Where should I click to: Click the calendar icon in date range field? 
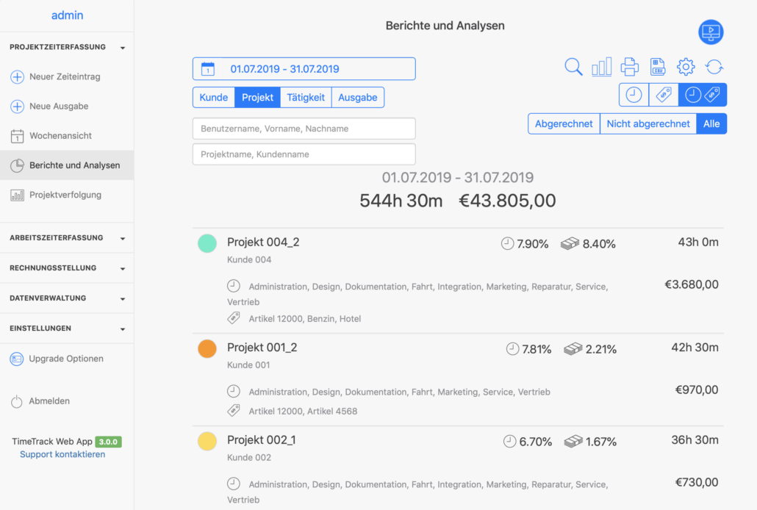[208, 68]
